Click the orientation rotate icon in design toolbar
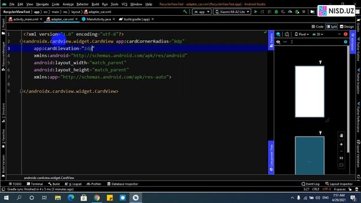This screenshot has width=361, height=203. click(x=287, y=34)
